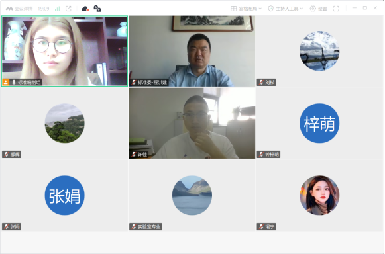
Task: Select the 许佳 video tile
Action: coord(192,123)
